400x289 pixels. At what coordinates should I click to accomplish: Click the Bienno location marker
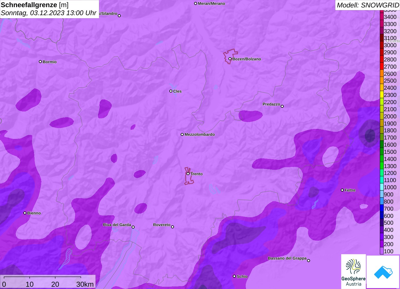click(25, 213)
